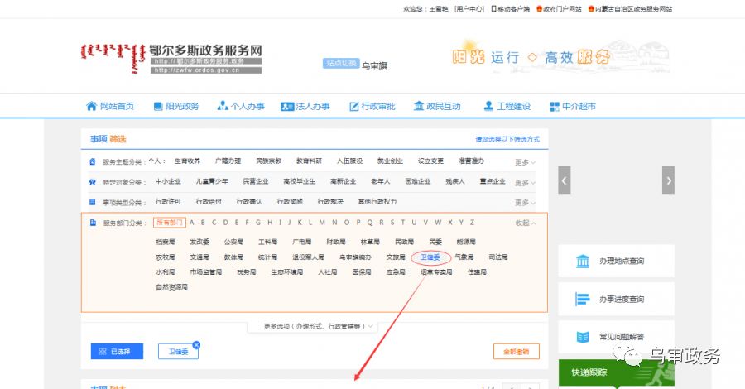
Task: Choose 老年人 target category
Action: (380, 181)
